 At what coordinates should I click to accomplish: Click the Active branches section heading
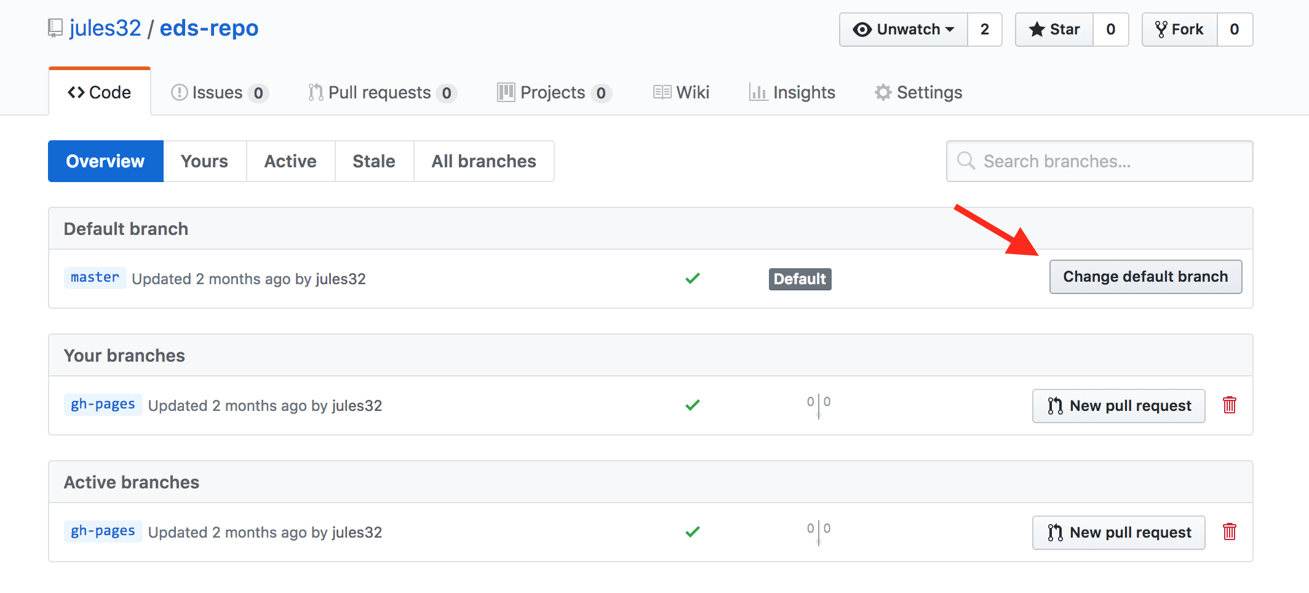click(x=132, y=482)
